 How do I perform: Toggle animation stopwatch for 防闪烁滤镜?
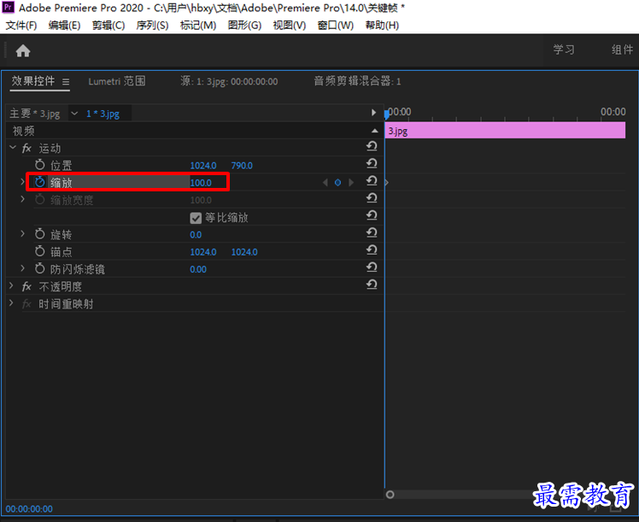pos(39,268)
